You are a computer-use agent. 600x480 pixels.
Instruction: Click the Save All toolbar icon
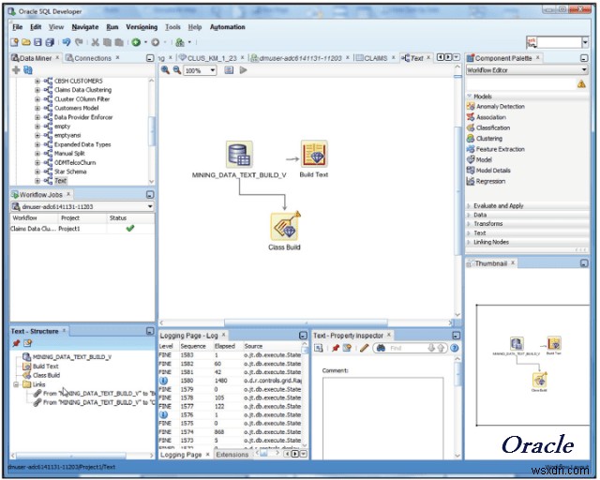pyautogui.click(x=50, y=42)
